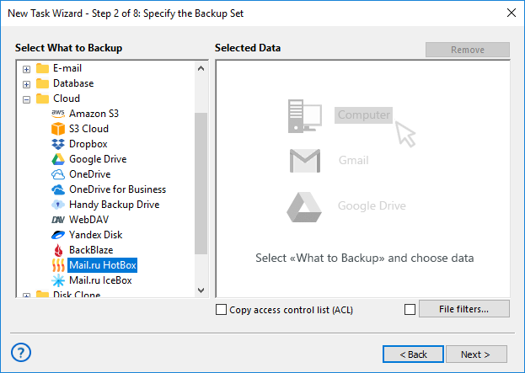Go back with the Back button
Viewport: 525px width, 373px height.
(413, 354)
